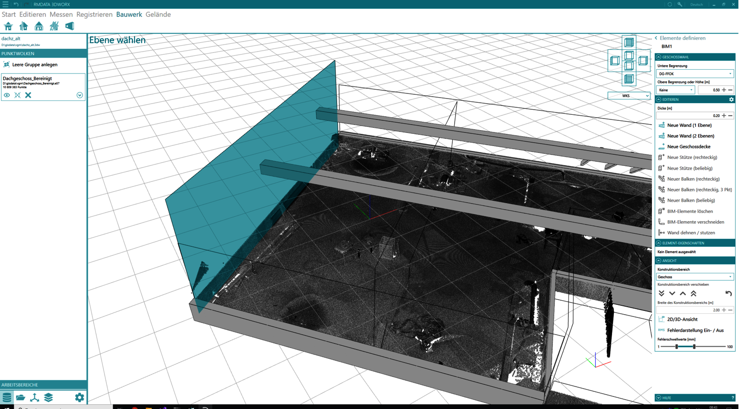Increase Breite des Konstruktionsbereichs with plus
Screen dimensions: 743x409
click(x=724, y=310)
